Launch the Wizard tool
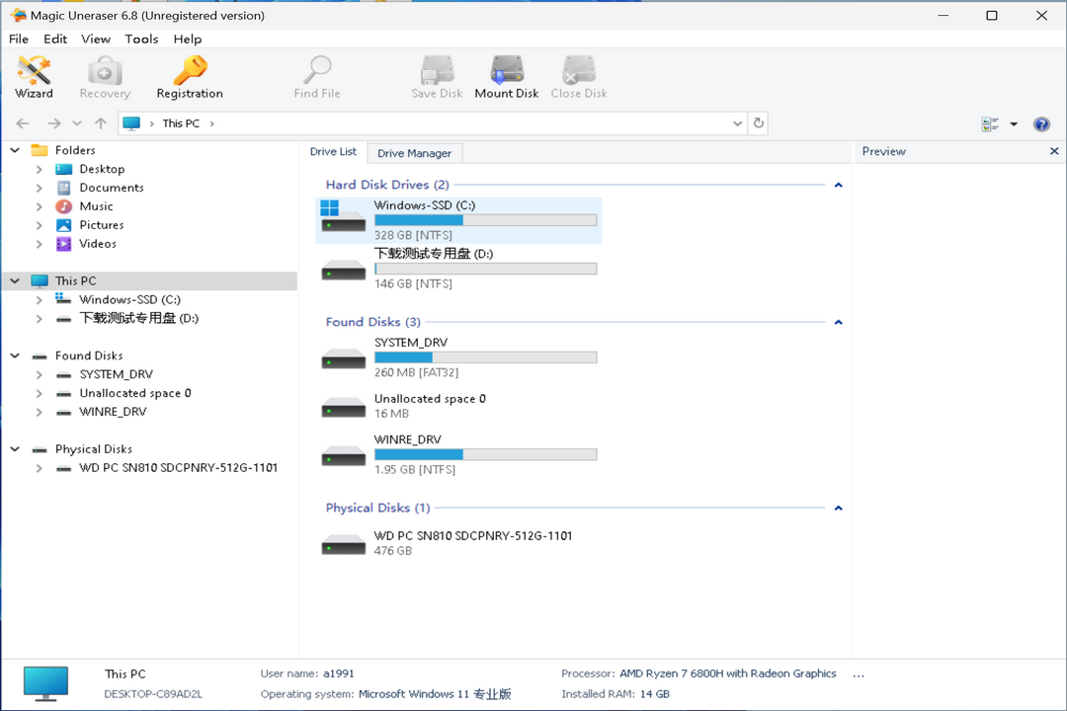This screenshot has height=711, width=1067. [x=34, y=77]
